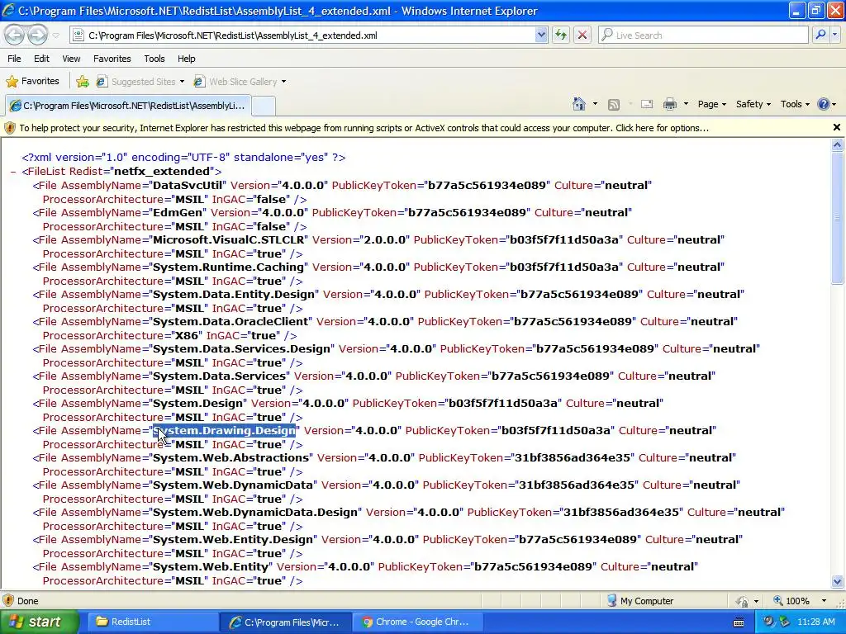Viewport: 846px width, 634px height.
Task: Open the File menu
Action: (x=15, y=59)
